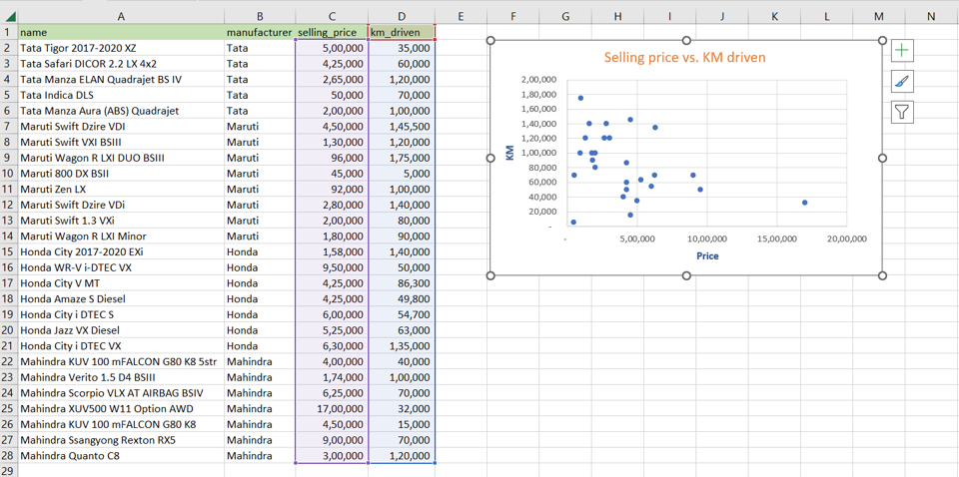Open the Chart Styles paintbrush button
This screenshot has width=959, height=477.
(902, 81)
